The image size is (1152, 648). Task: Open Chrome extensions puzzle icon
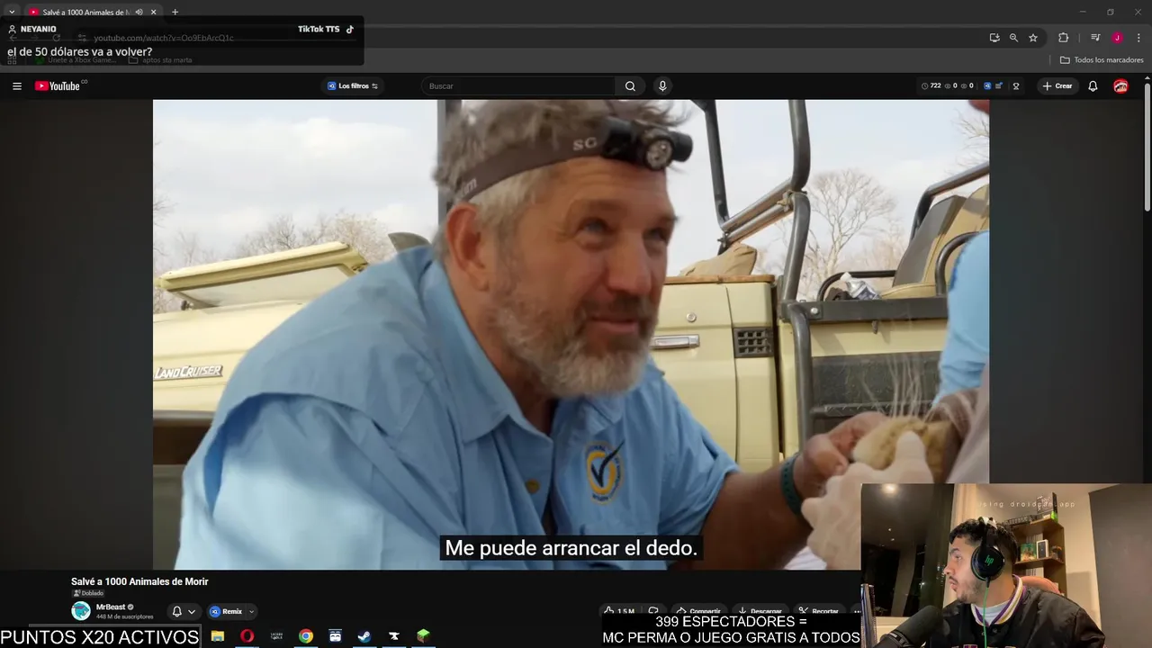tap(1063, 38)
